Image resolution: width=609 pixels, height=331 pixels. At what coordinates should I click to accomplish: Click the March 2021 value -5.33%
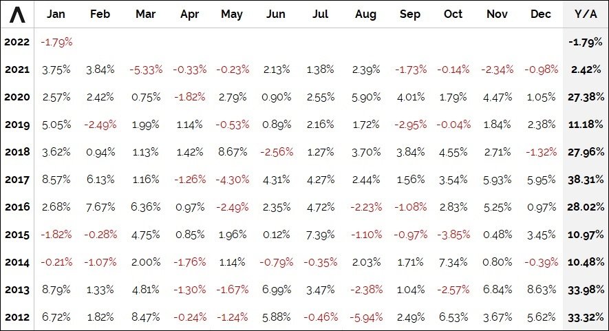pos(145,70)
